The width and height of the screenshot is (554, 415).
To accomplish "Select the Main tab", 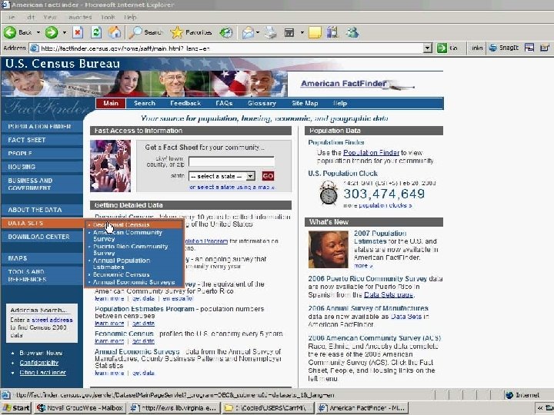I will tap(111, 104).
